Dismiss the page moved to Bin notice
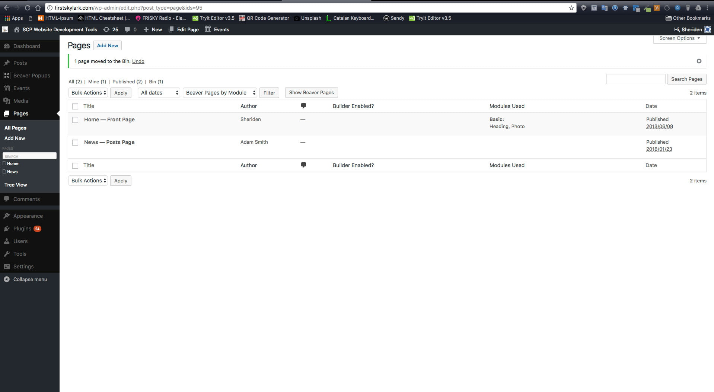The height and width of the screenshot is (392, 714). [x=699, y=61]
